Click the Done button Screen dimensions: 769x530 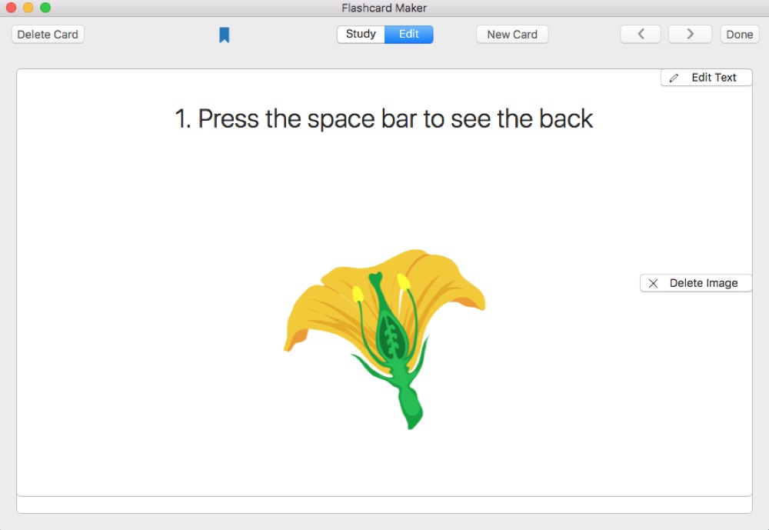740,35
